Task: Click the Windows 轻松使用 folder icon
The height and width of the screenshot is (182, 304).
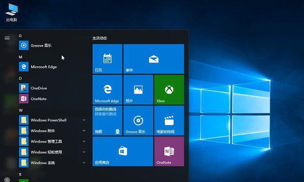Action: (x=24, y=152)
